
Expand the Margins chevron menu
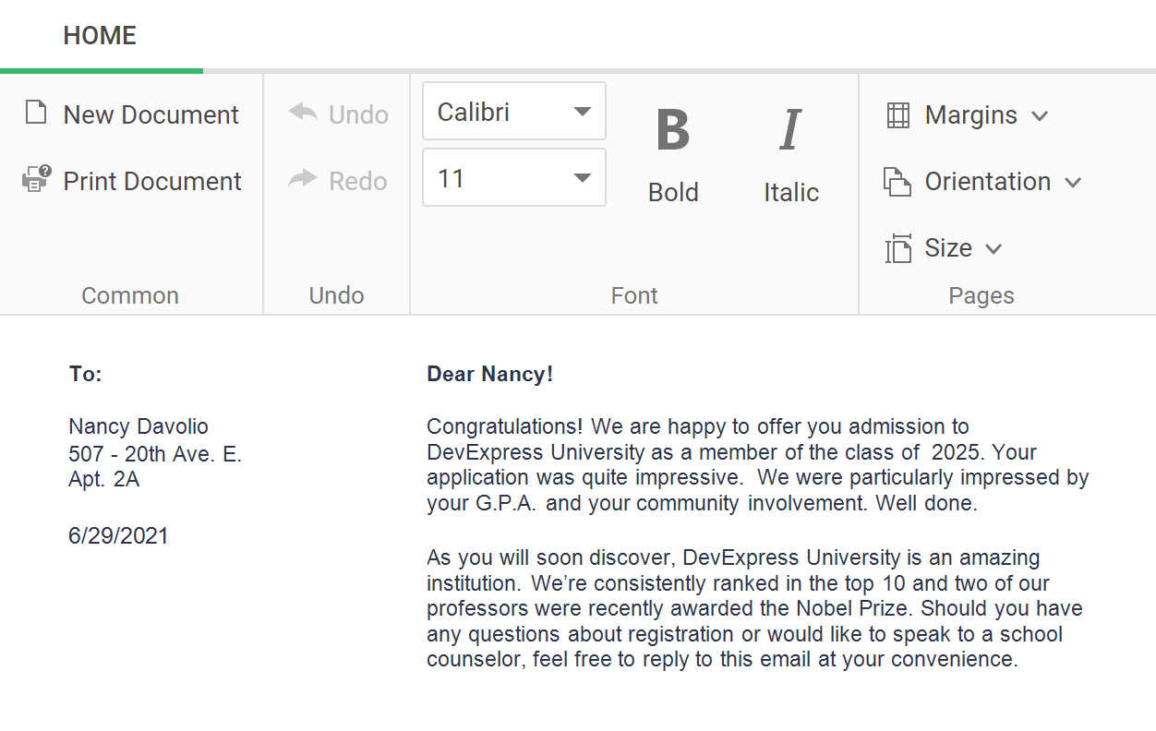tap(1040, 116)
